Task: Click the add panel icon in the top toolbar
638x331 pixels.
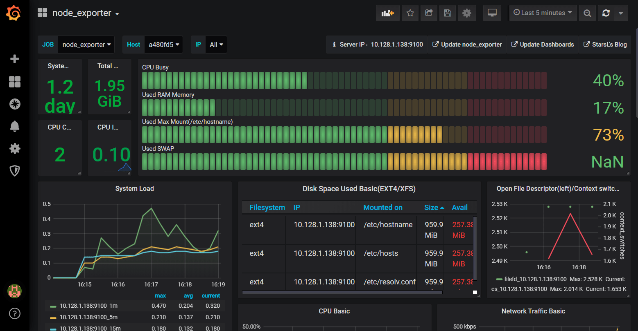Action: coord(387,13)
